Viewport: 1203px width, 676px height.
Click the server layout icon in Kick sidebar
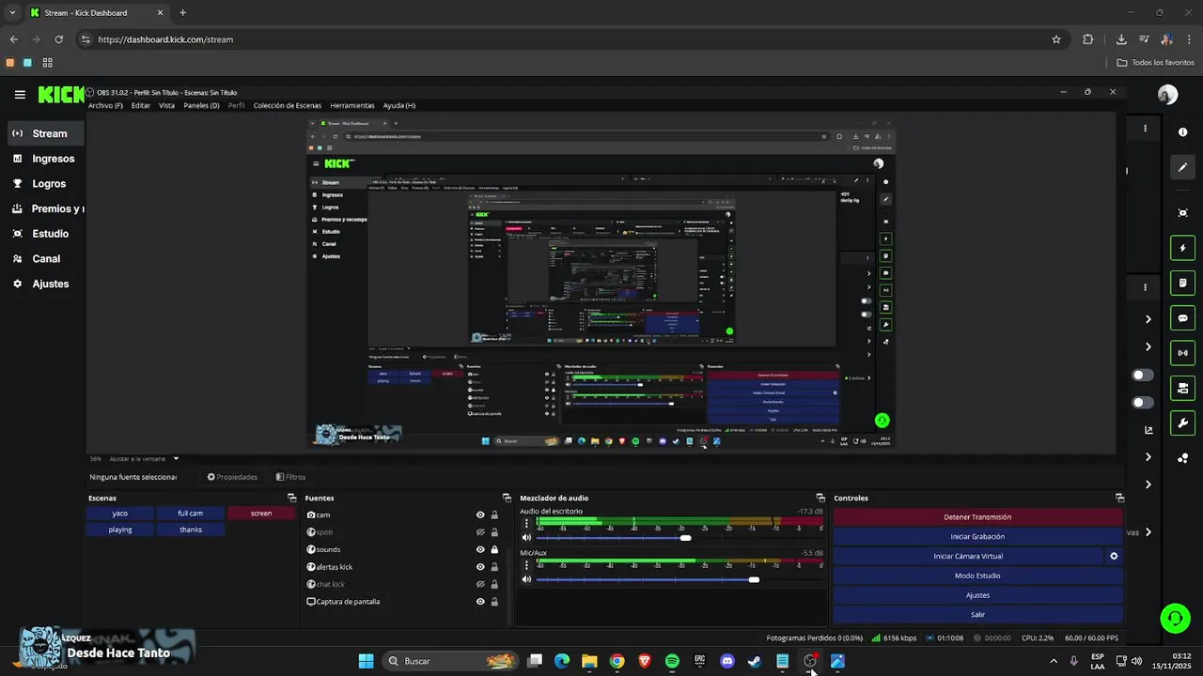tap(1182, 388)
